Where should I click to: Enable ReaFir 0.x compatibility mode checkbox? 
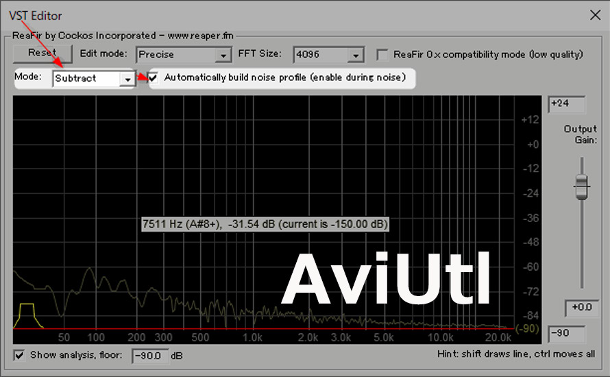382,55
